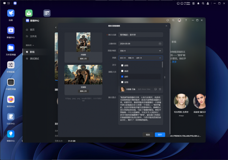The image size is (228, 160).
Task: Click into the 影片简介 text area
Action: click(x=141, y=110)
